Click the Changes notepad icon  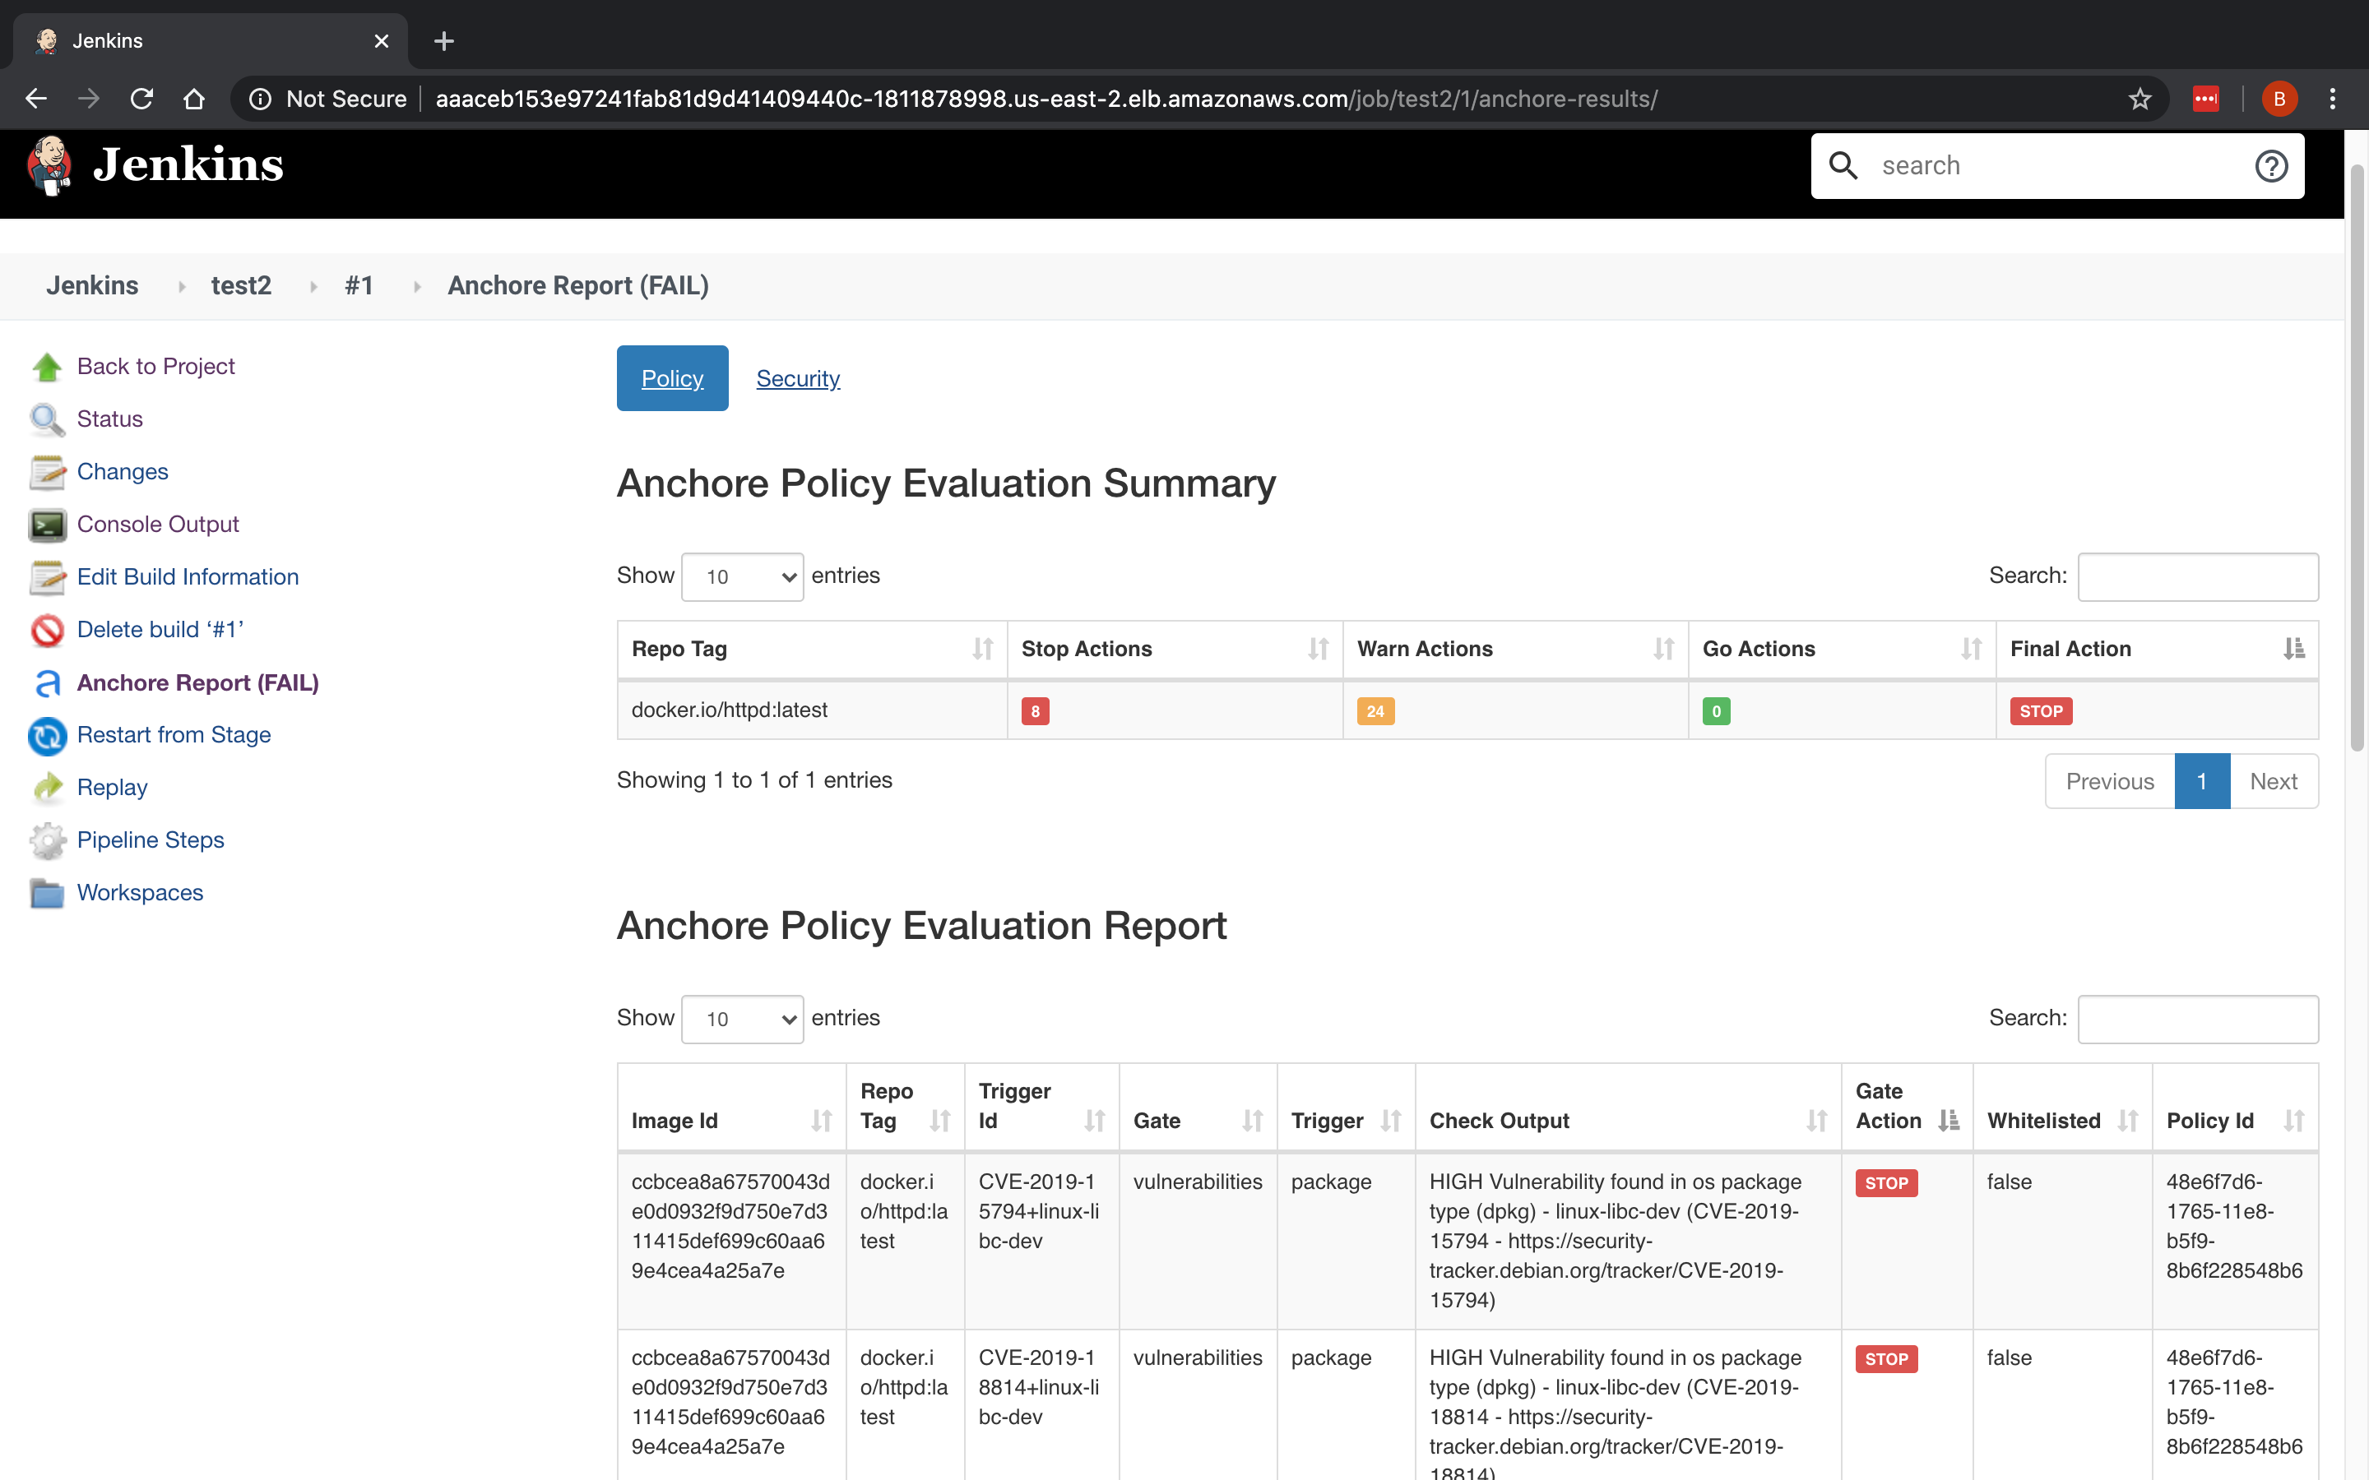coord(47,473)
